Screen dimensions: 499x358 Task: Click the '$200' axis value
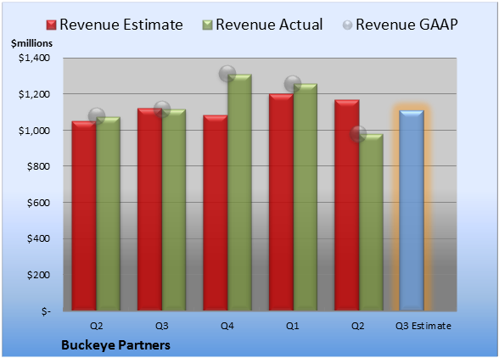pyautogui.click(x=38, y=275)
